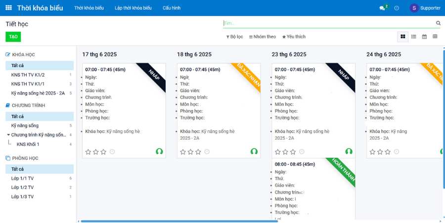Collapse the Chương trình Kỹ năng sống tree item

point(8,135)
